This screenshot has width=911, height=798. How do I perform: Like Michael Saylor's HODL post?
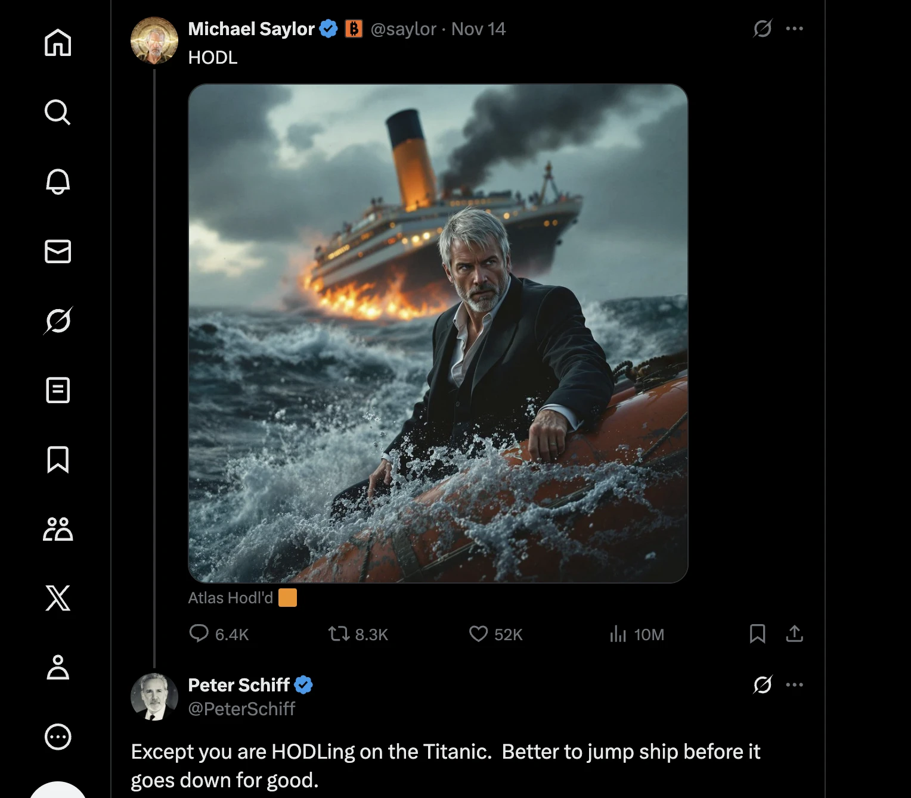point(479,634)
